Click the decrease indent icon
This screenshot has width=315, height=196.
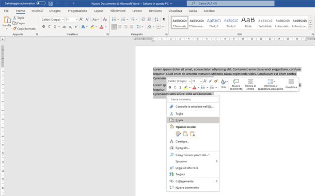click(x=143, y=20)
